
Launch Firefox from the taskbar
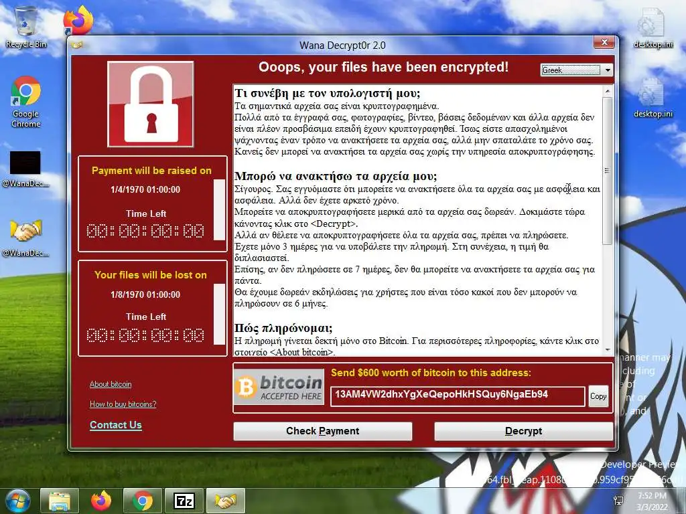coord(101,501)
